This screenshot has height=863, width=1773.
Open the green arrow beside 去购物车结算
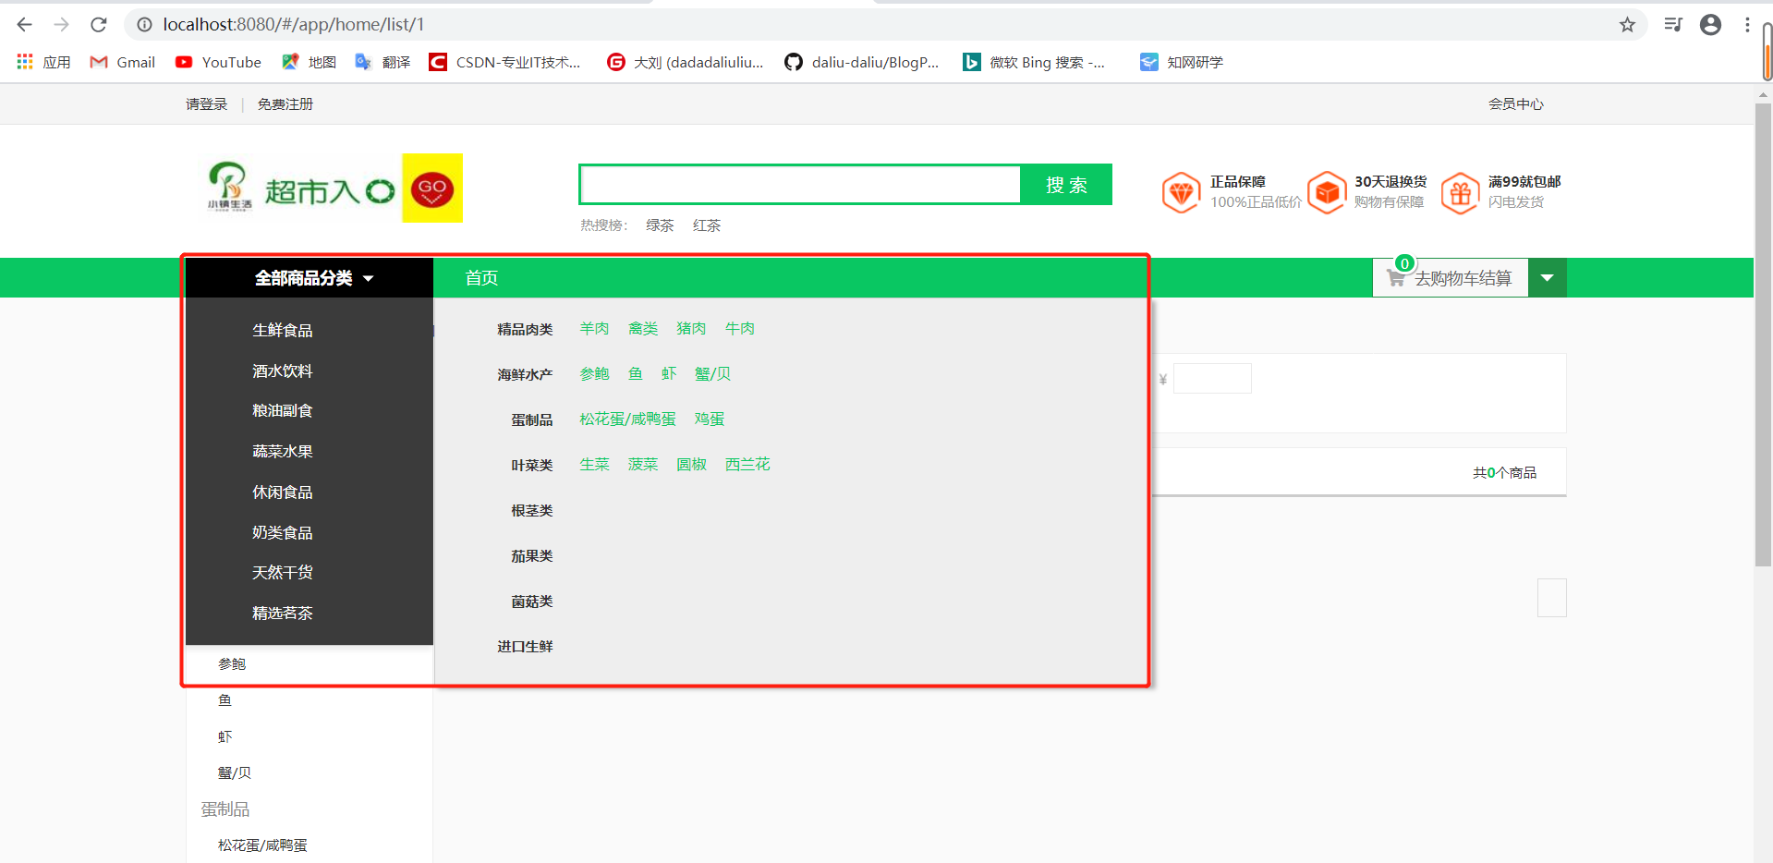(x=1547, y=277)
